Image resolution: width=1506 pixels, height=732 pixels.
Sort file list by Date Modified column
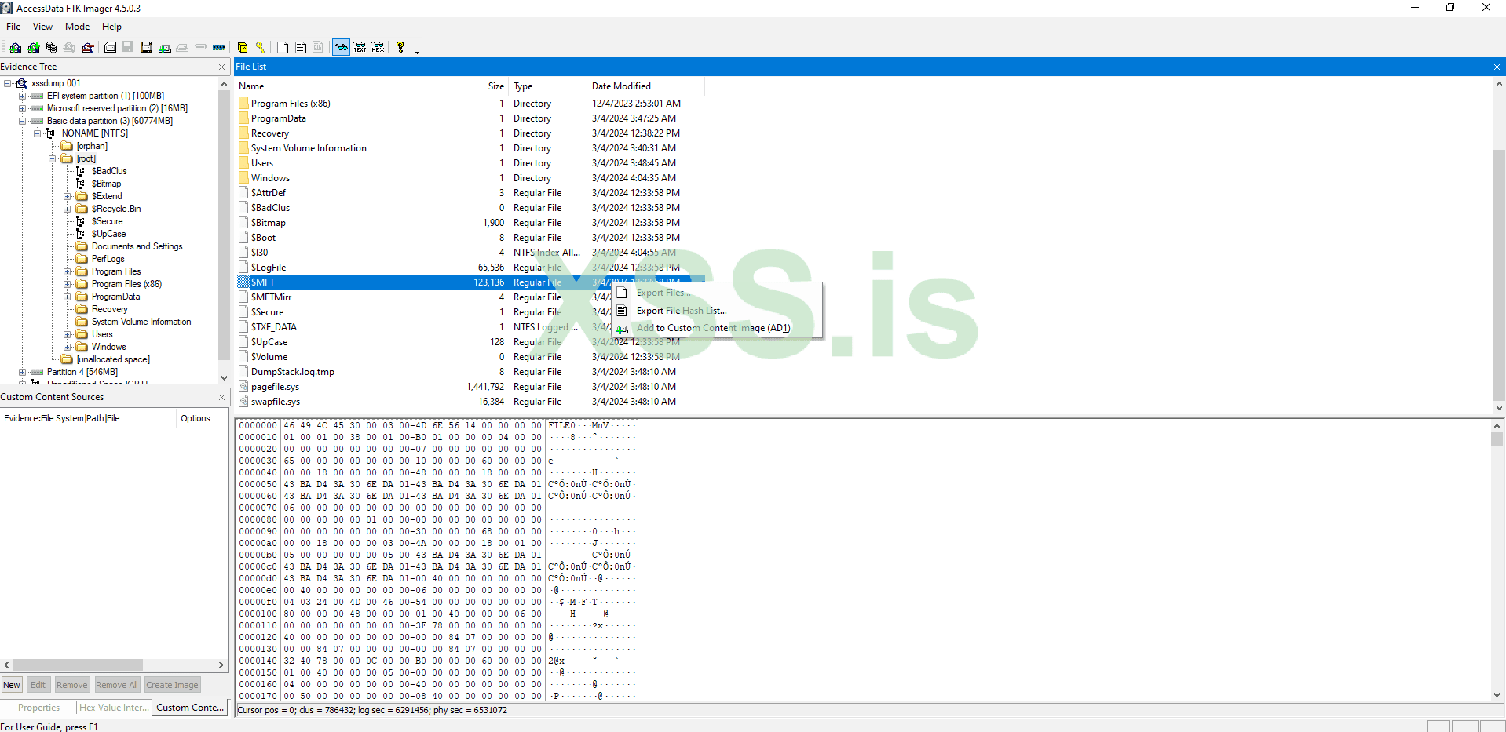point(645,86)
